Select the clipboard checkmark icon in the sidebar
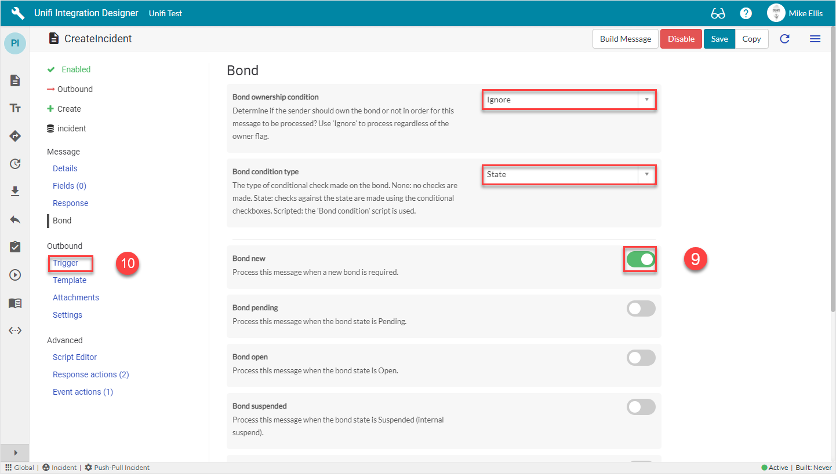 [14, 247]
